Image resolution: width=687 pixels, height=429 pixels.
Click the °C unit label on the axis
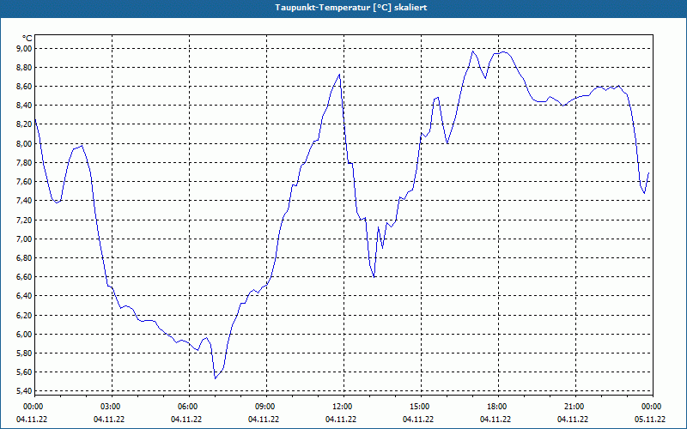(x=27, y=39)
